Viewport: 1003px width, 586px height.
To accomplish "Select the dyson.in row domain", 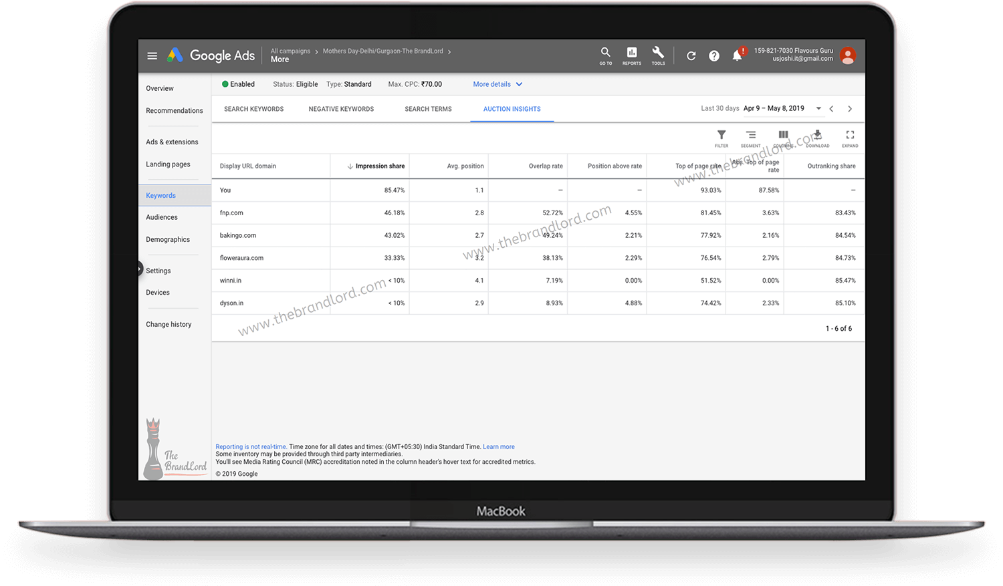I will pyautogui.click(x=231, y=303).
